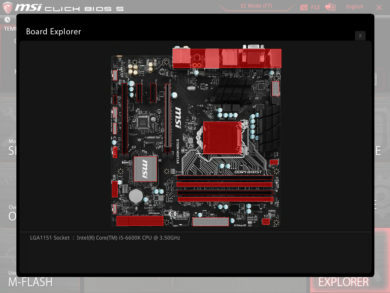390x293 pixels.
Task: Select the 8-pin CPU power connector
Action: tap(275, 89)
